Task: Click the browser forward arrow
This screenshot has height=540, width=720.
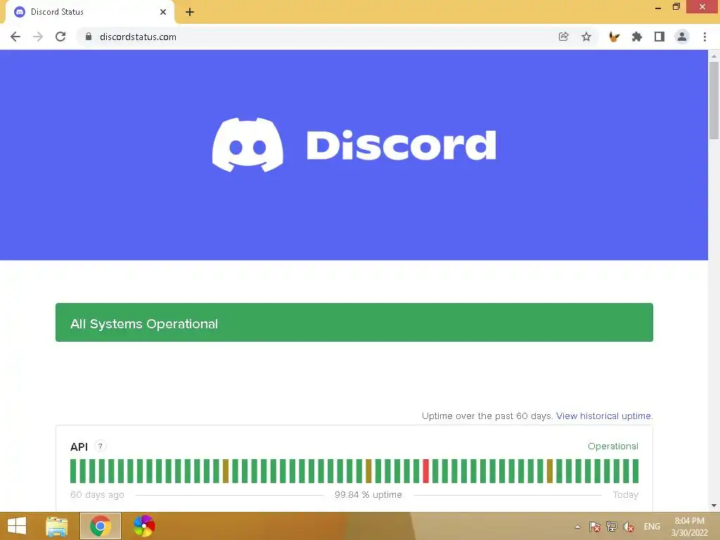Action: [x=38, y=37]
